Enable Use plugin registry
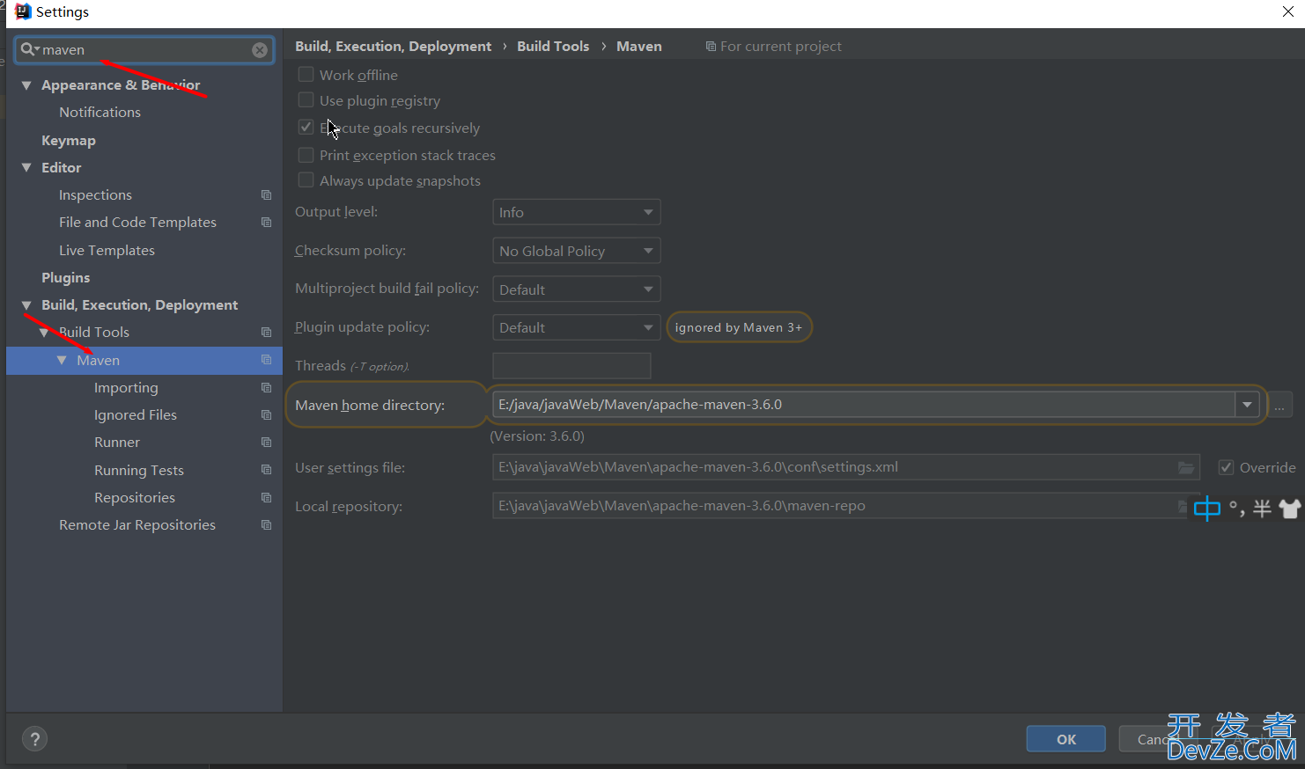The image size is (1305, 769). [x=306, y=100]
